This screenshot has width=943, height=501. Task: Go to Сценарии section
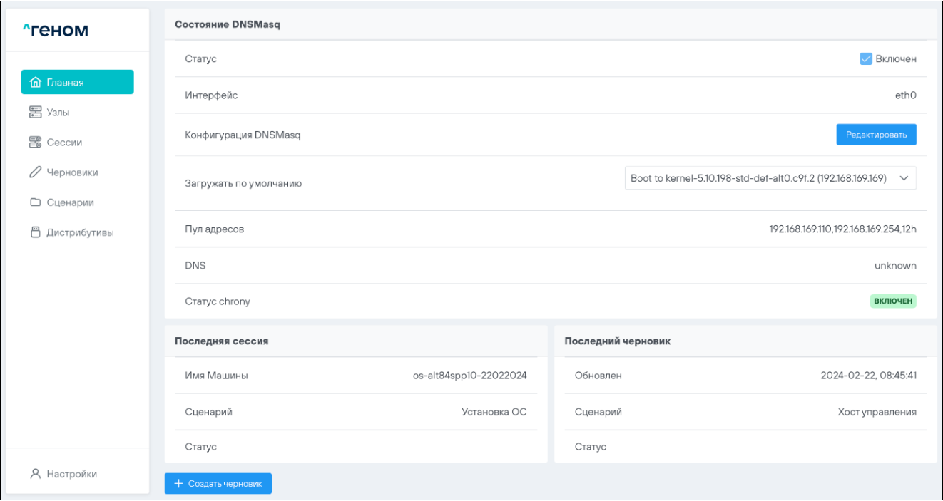coord(70,202)
